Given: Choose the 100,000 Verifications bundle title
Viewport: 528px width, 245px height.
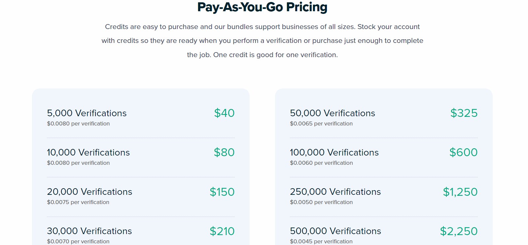Looking at the screenshot, I should [334, 153].
